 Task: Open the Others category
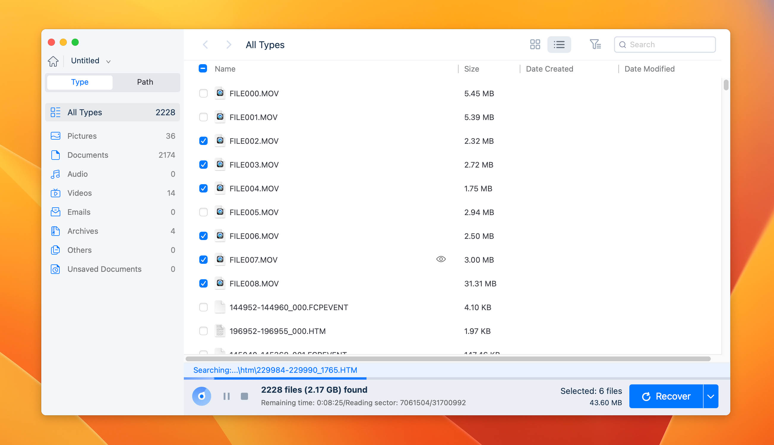113,250
